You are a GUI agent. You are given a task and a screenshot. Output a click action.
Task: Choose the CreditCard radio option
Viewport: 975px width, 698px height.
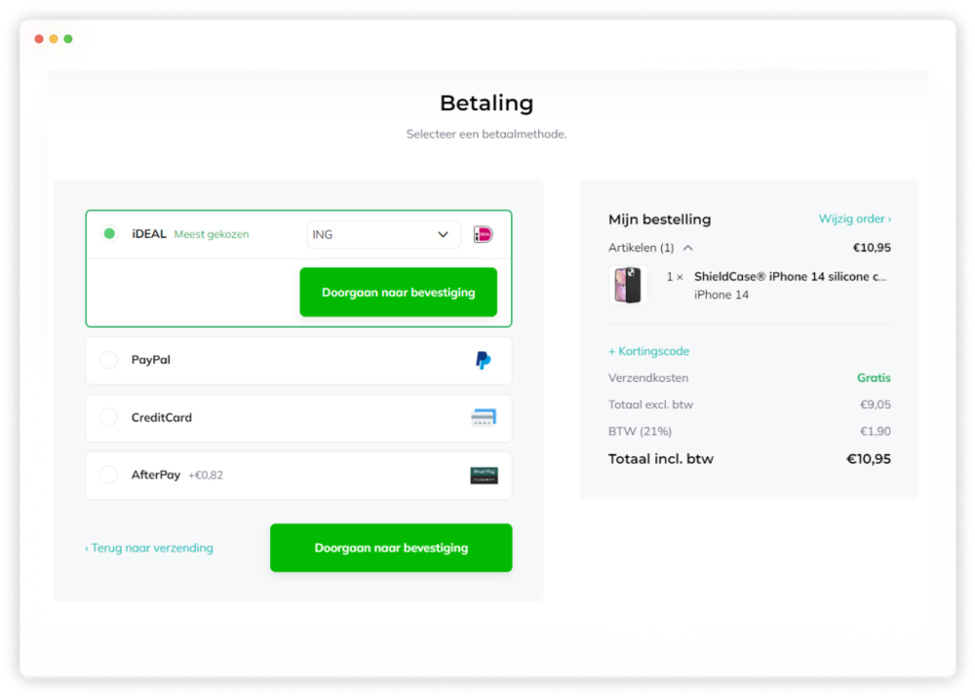coord(109,417)
